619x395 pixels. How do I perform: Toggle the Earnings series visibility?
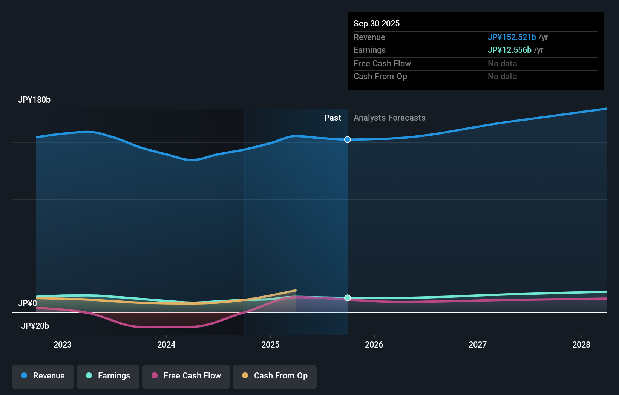click(x=108, y=376)
